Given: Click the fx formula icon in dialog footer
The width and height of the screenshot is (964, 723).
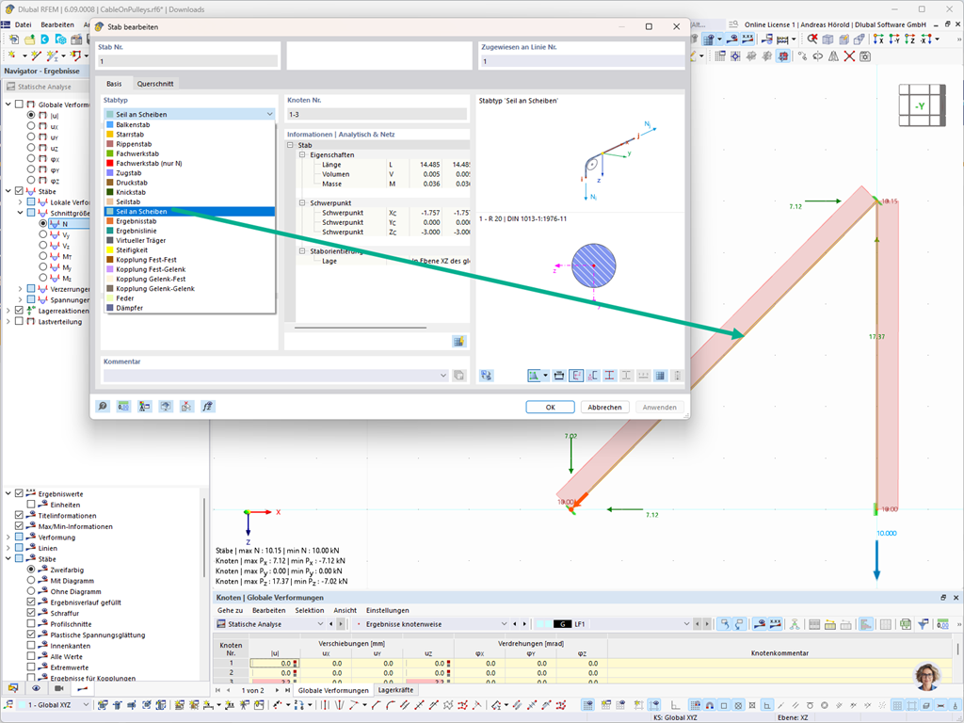Looking at the screenshot, I should pyautogui.click(x=207, y=407).
